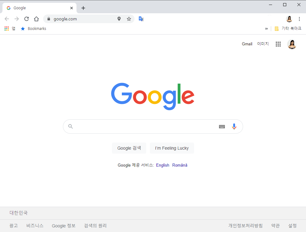Close the Google tab
Screen dimensions: 306x232
[x=72, y=8]
